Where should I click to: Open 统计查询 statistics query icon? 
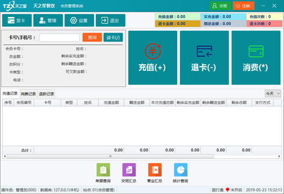click(x=180, y=173)
